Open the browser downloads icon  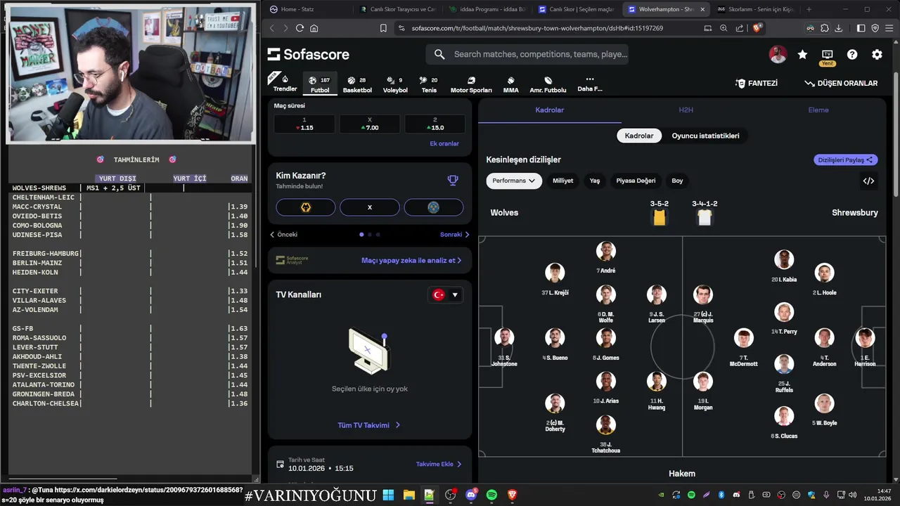838,28
